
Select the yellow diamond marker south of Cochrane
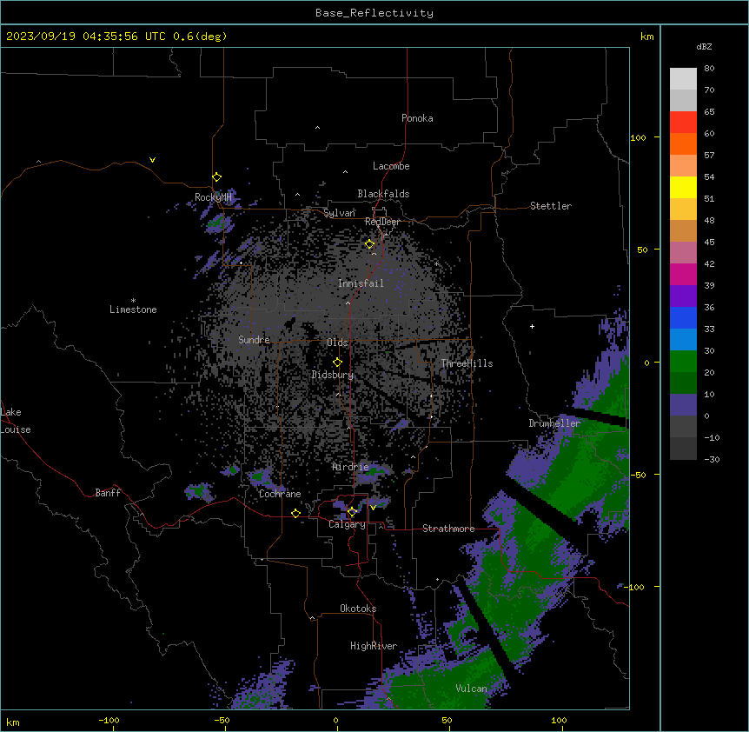pos(295,514)
